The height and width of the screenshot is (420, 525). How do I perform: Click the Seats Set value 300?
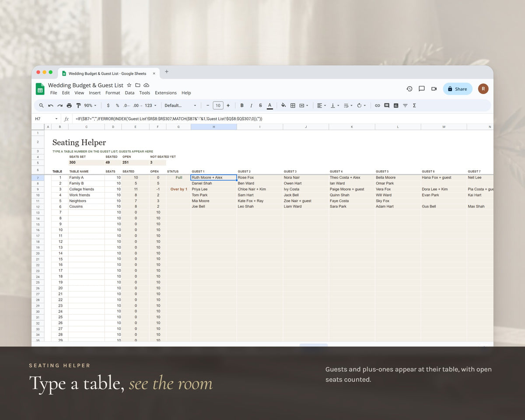point(86,162)
